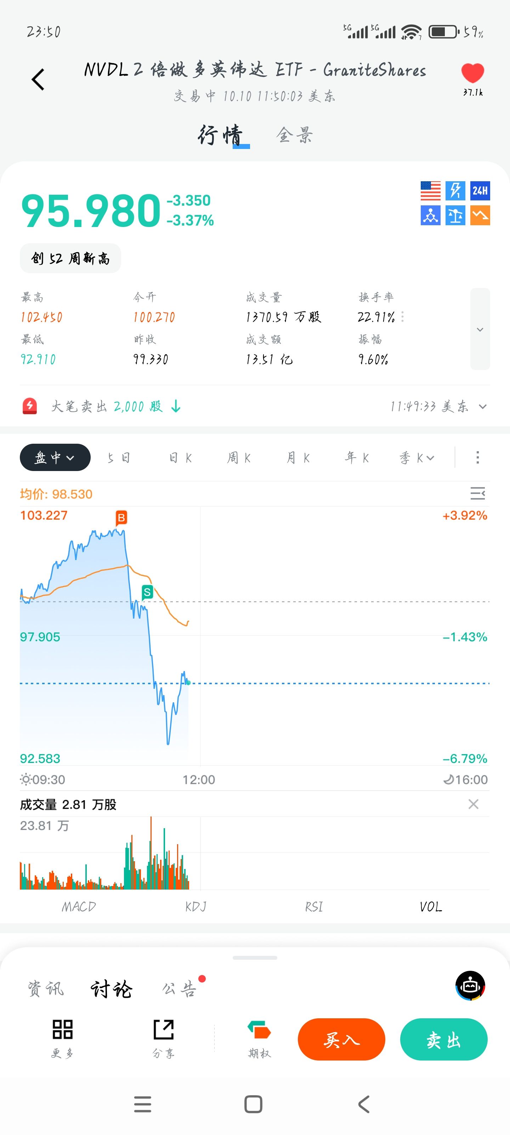This screenshot has width=510, height=1135.
Task: Open chart settings list icon beside 均价
Action: [477, 493]
